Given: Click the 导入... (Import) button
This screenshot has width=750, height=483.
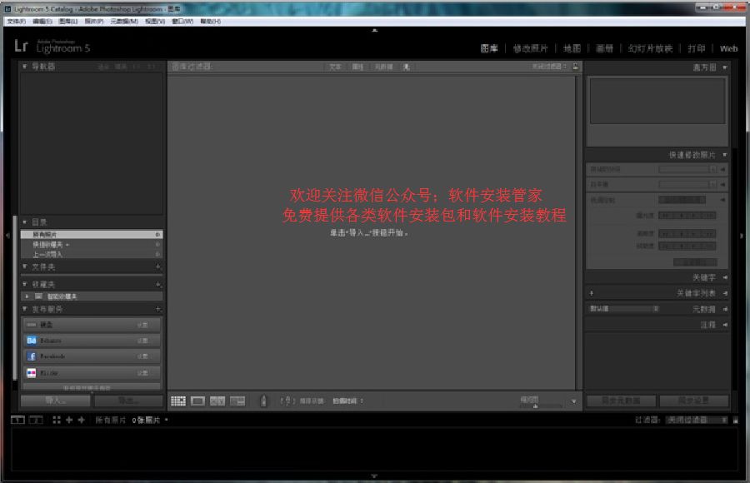Looking at the screenshot, I should [56, 401].
